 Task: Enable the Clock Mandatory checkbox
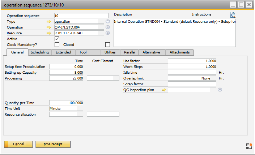(57, 45)
